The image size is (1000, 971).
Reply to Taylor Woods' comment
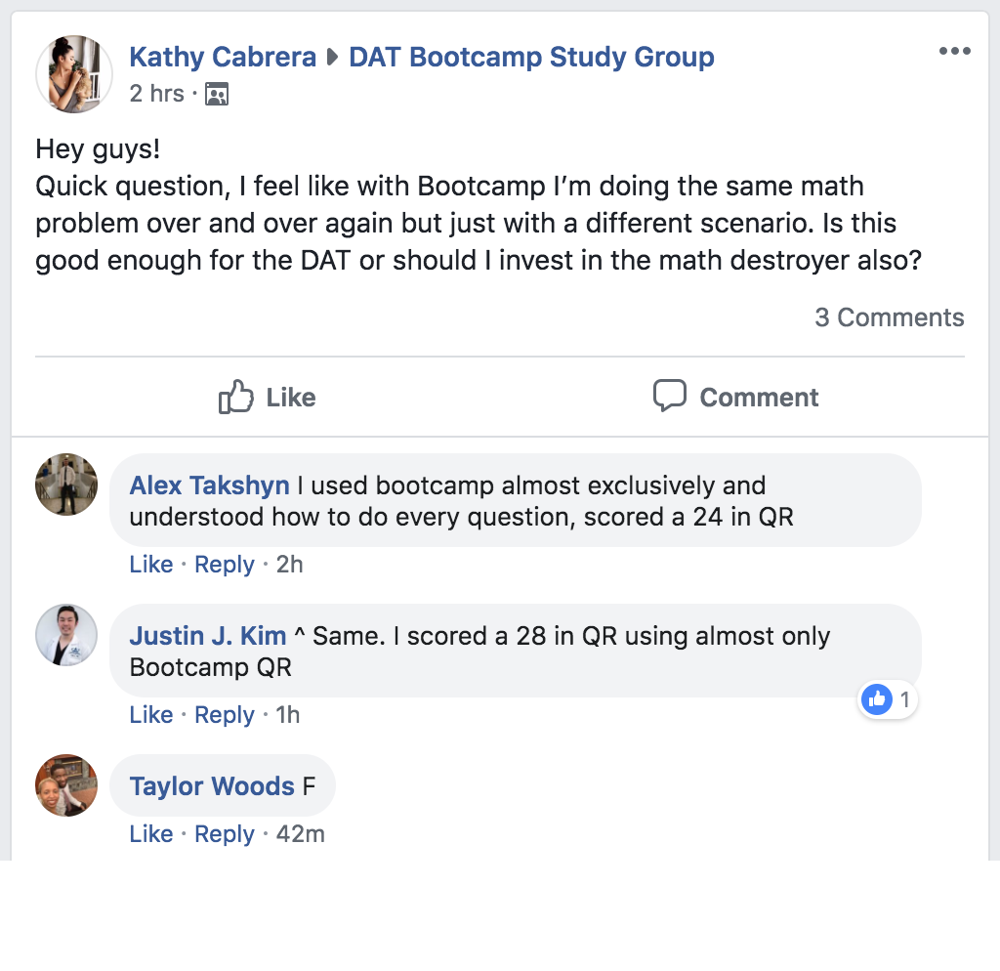pyautogui.click(x=224, y=834)
